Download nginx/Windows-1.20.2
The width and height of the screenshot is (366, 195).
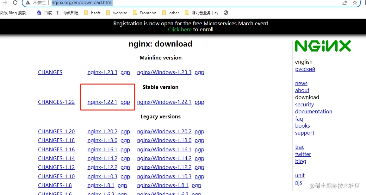(164, 131)
